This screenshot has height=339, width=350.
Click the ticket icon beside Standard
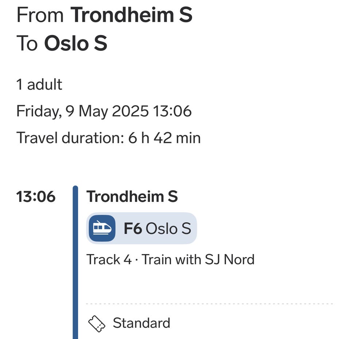coord(97,324)
